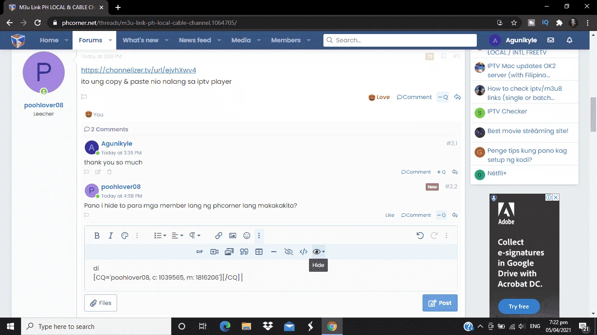Collapse the extra insert options toolbar
This screenshot has height=335, width=597.
[x=259, y=236]
